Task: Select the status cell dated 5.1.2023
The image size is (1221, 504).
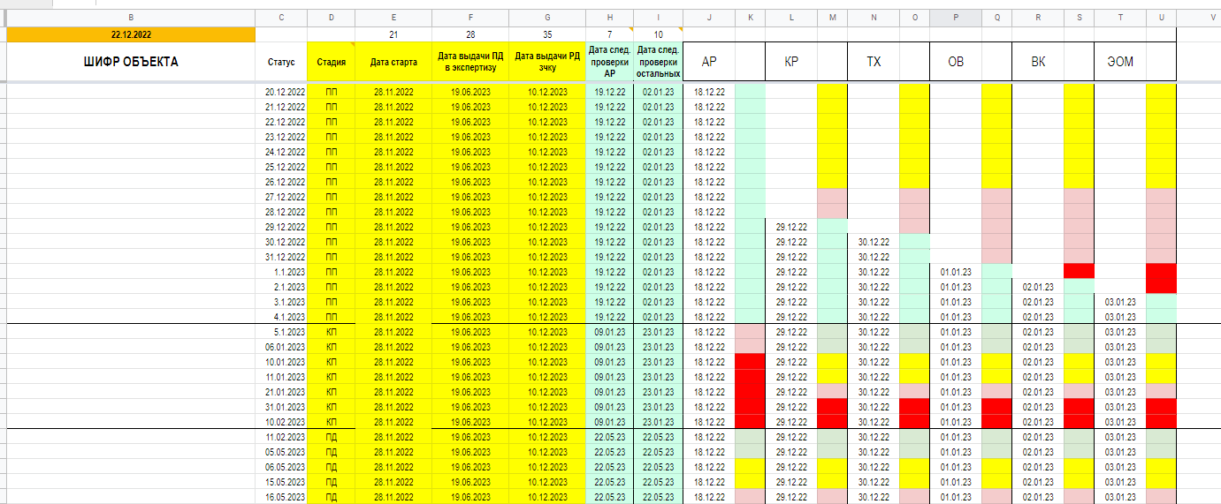Action: [x=281, y=332]
